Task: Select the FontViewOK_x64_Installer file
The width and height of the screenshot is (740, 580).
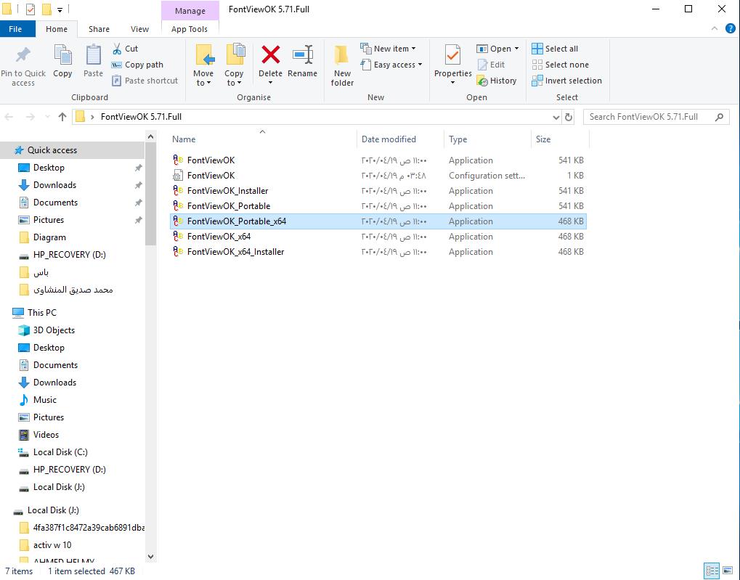Action: (x=235, y=252)
